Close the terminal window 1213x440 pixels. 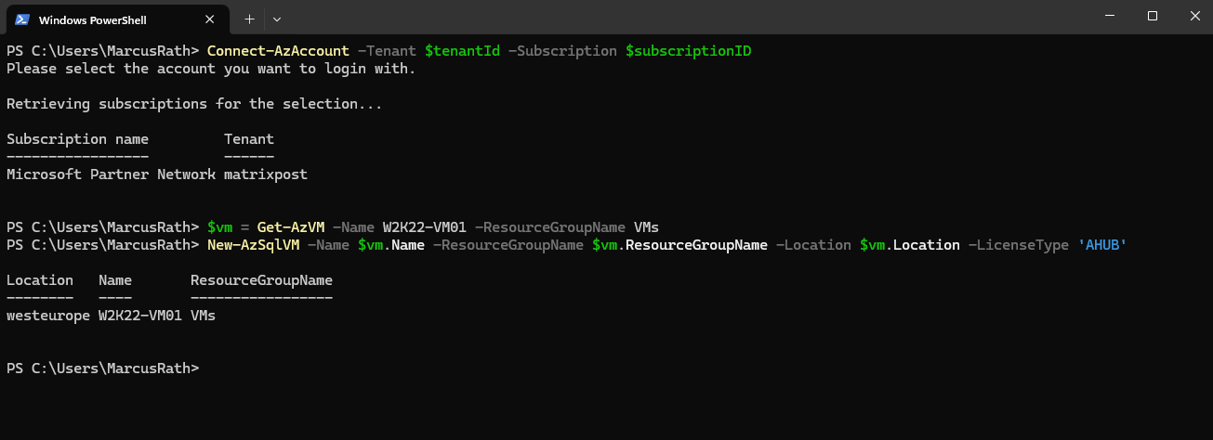click(1193, 16)
